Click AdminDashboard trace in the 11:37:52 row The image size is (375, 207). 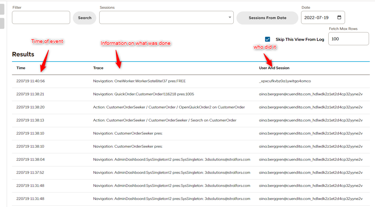point(172,173)
